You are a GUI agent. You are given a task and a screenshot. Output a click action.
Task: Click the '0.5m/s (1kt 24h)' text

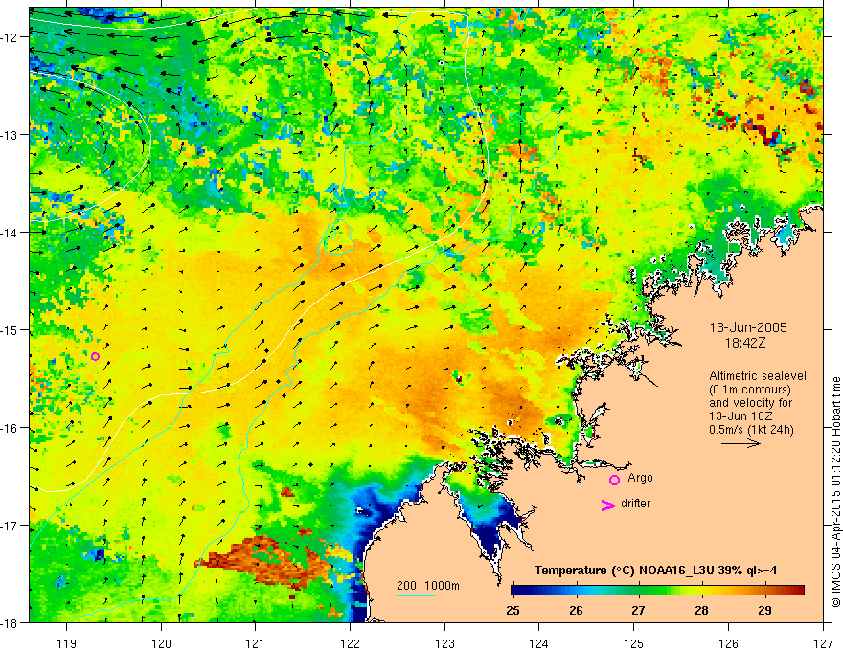pyautogui.click(x=751, y=430)
